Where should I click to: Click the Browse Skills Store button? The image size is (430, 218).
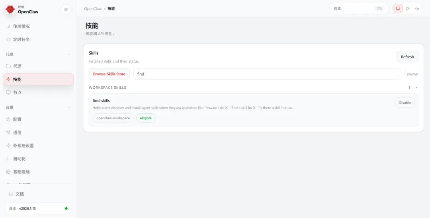coord(109,74)
